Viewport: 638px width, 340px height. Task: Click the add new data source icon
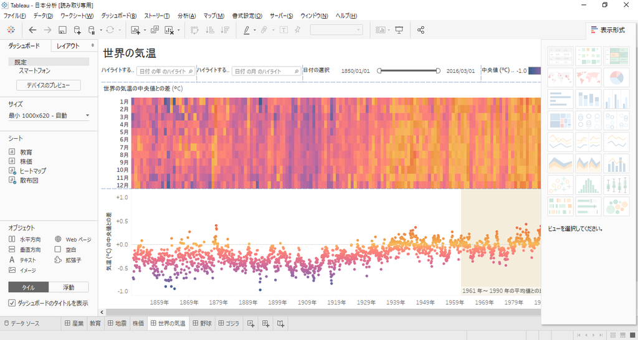tap(77, 30)
